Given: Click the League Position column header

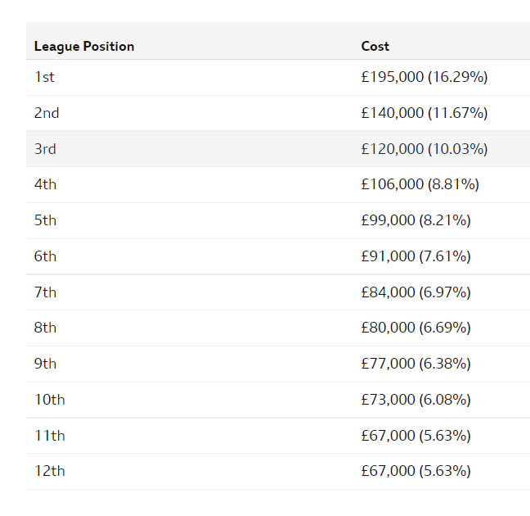Looking at the screenshot, I should (84, 47).
